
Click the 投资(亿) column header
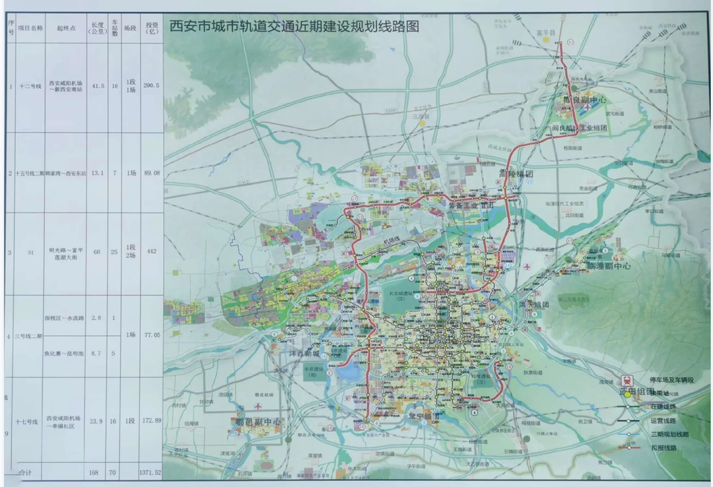point(151,28)
